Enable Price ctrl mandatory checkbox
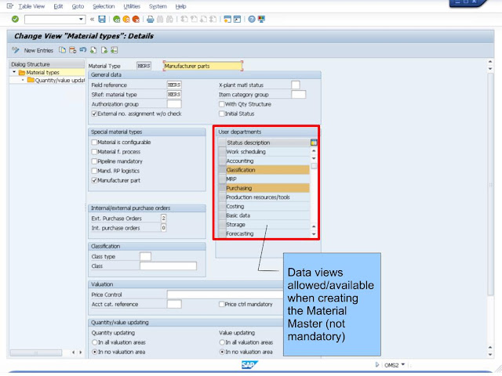The image size is (502, 376). pyautogui.click(x=221, y=305)
